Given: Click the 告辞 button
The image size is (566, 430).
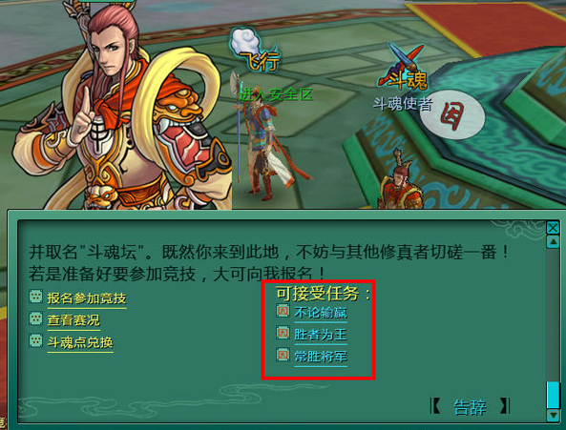Looking at the screenshot, I should (x=470, y=407).
